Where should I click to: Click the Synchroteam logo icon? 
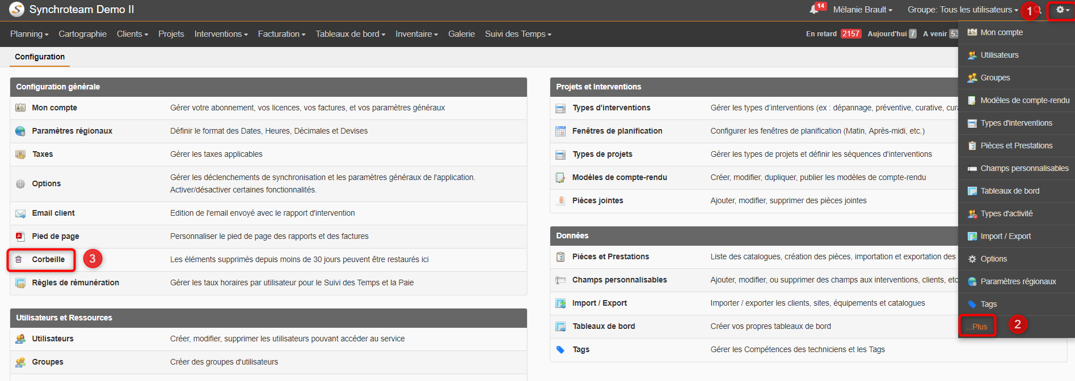(x=16, y=10)
